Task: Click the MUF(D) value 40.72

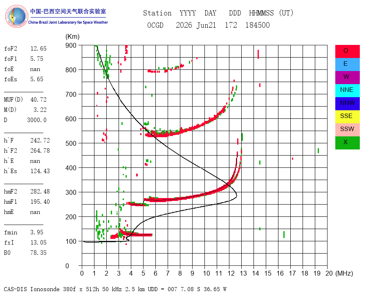Action: (x=38, y=100)
